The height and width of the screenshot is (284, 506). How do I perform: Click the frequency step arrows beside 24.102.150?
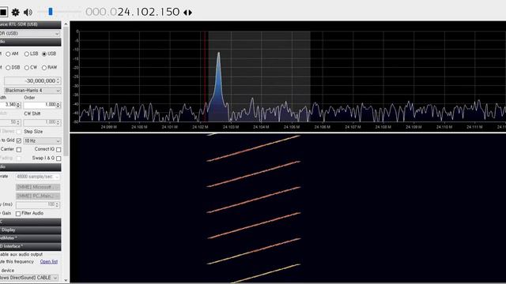(x=188, y=13)
